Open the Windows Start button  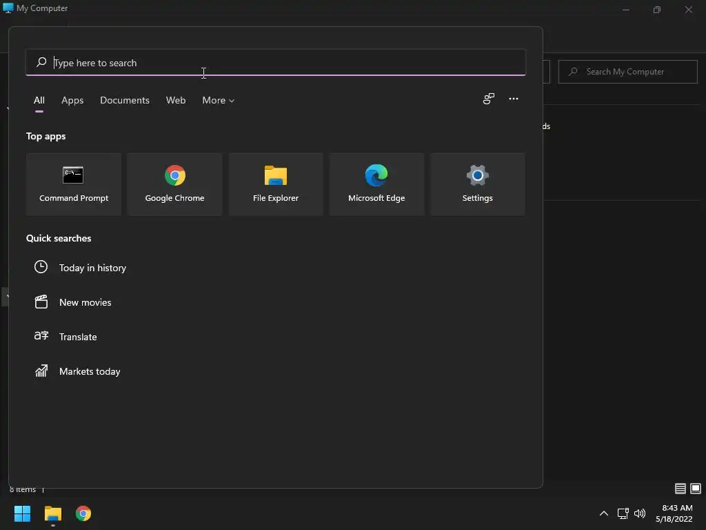pos(22,513)
